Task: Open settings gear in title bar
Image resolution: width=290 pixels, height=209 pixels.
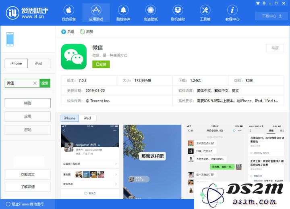Action: (264, 3)
